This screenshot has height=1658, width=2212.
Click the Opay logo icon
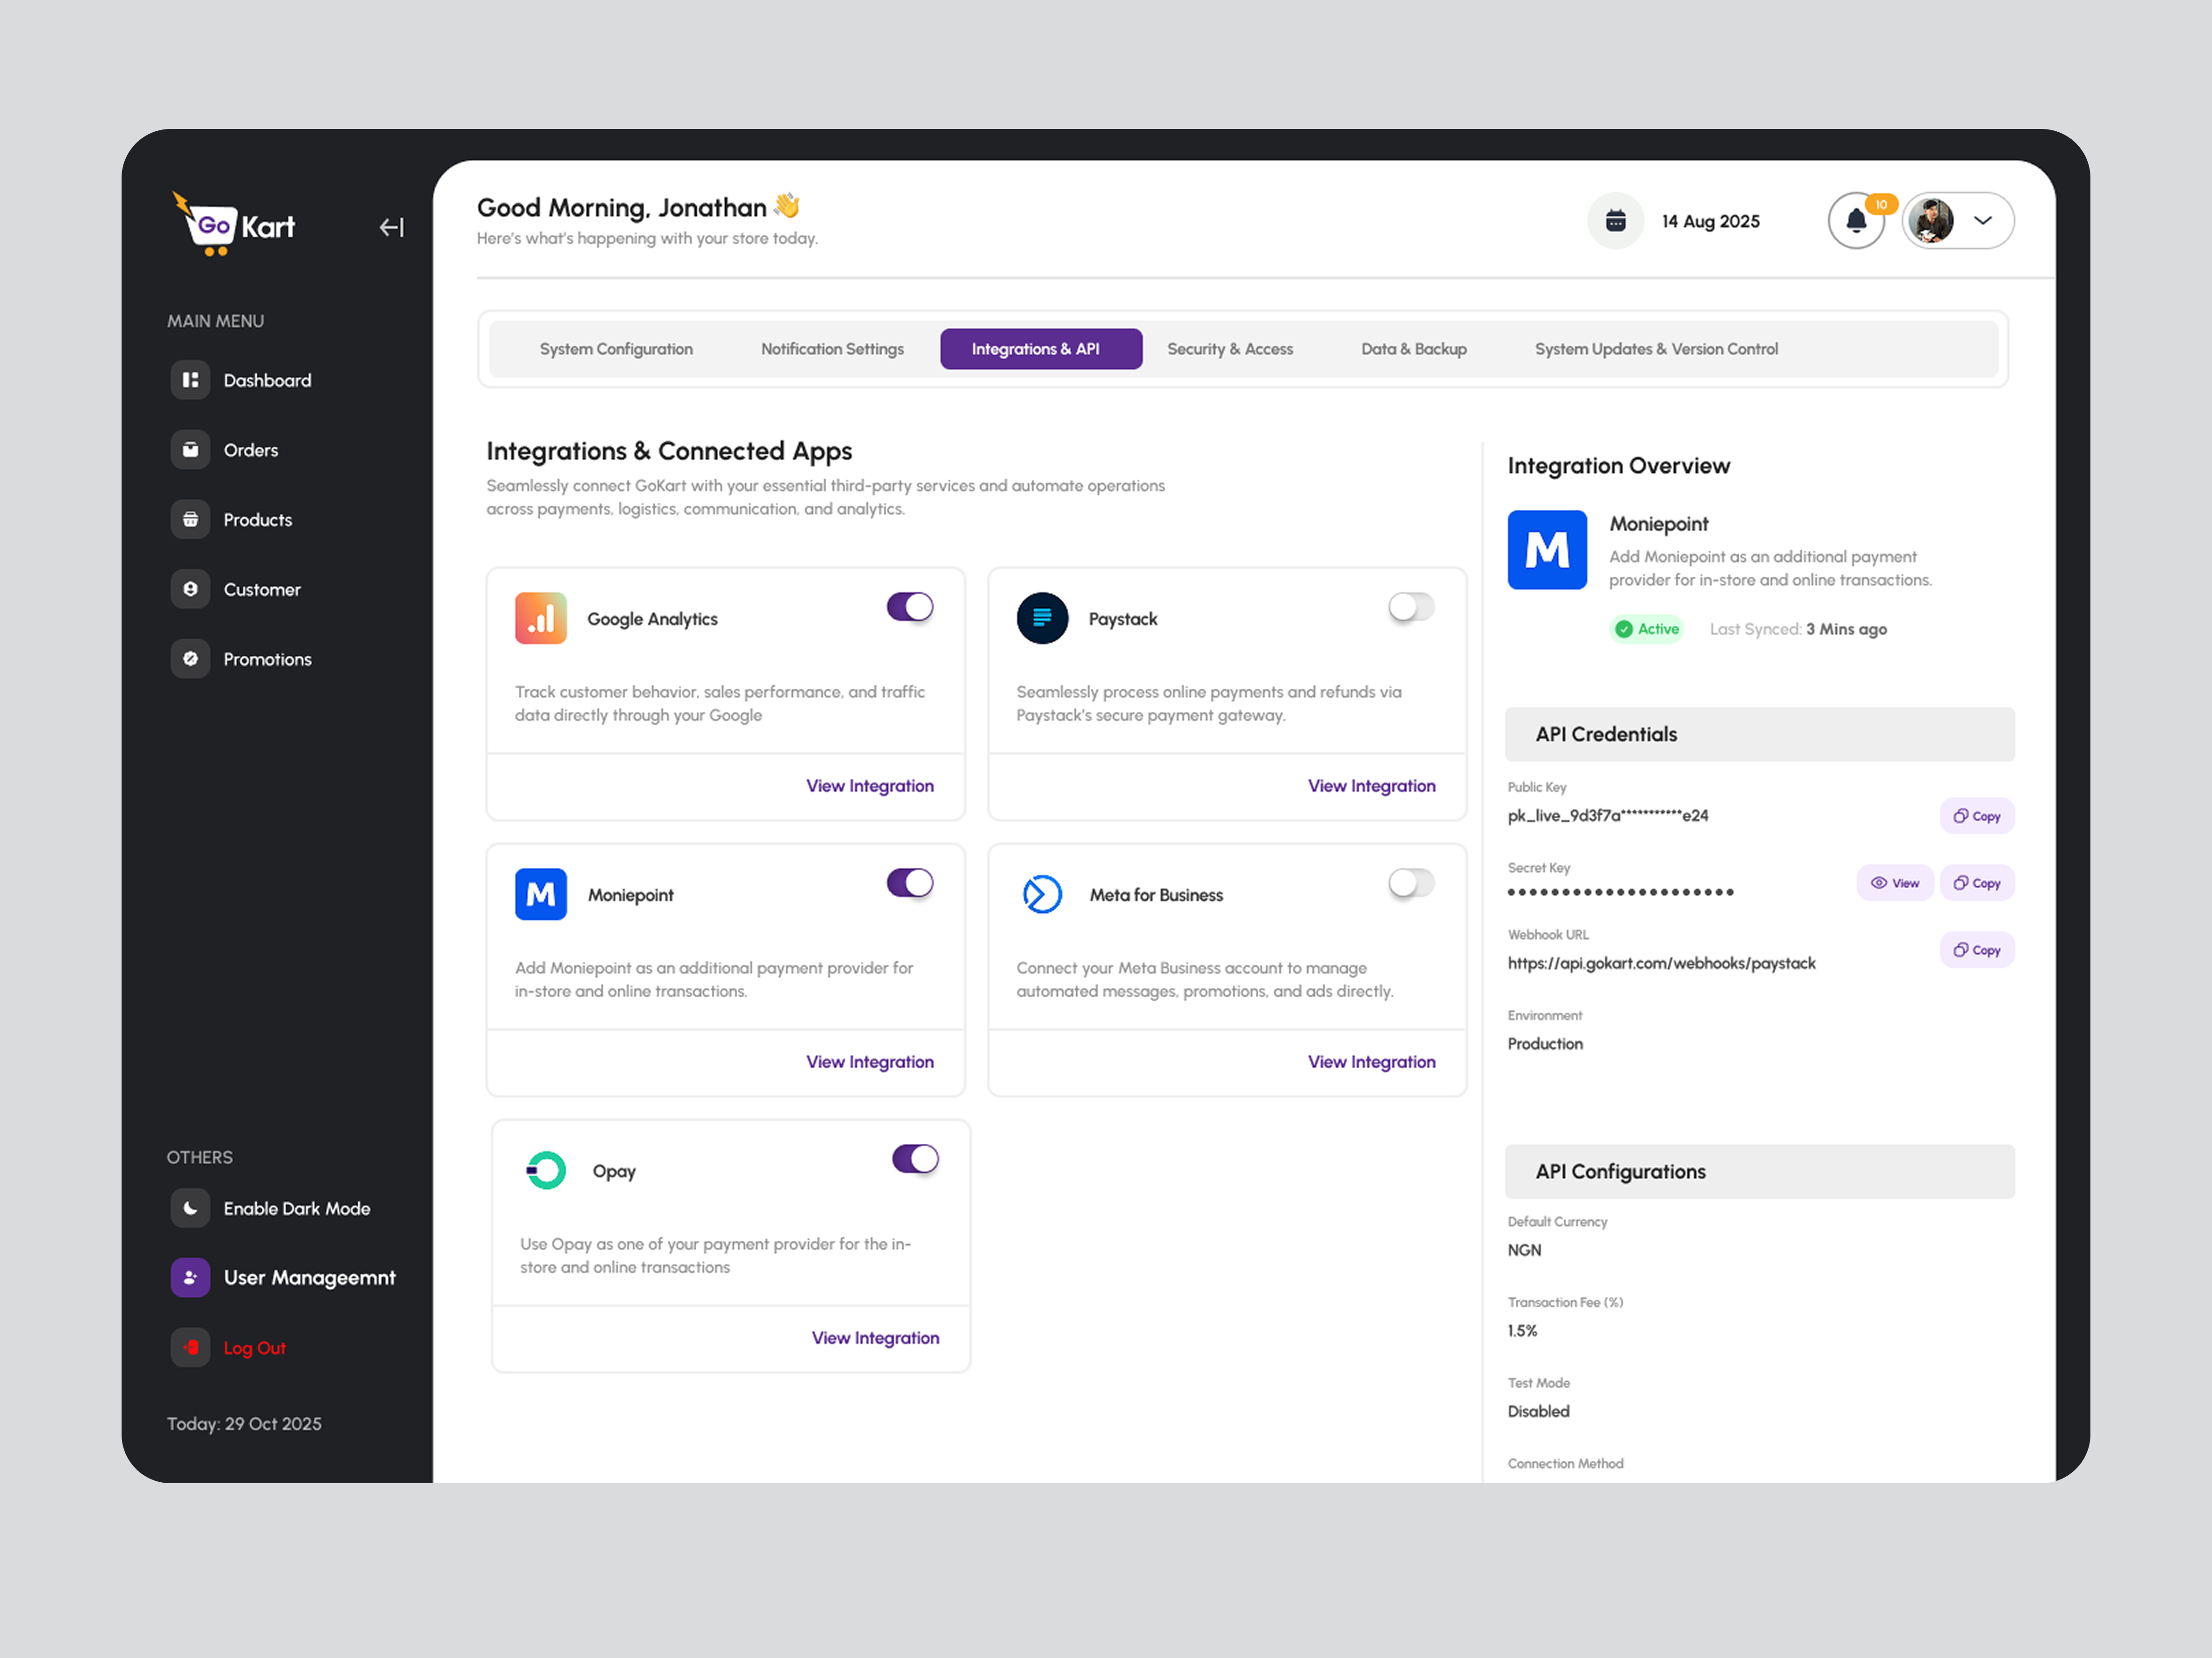(x=546, y=1170)
